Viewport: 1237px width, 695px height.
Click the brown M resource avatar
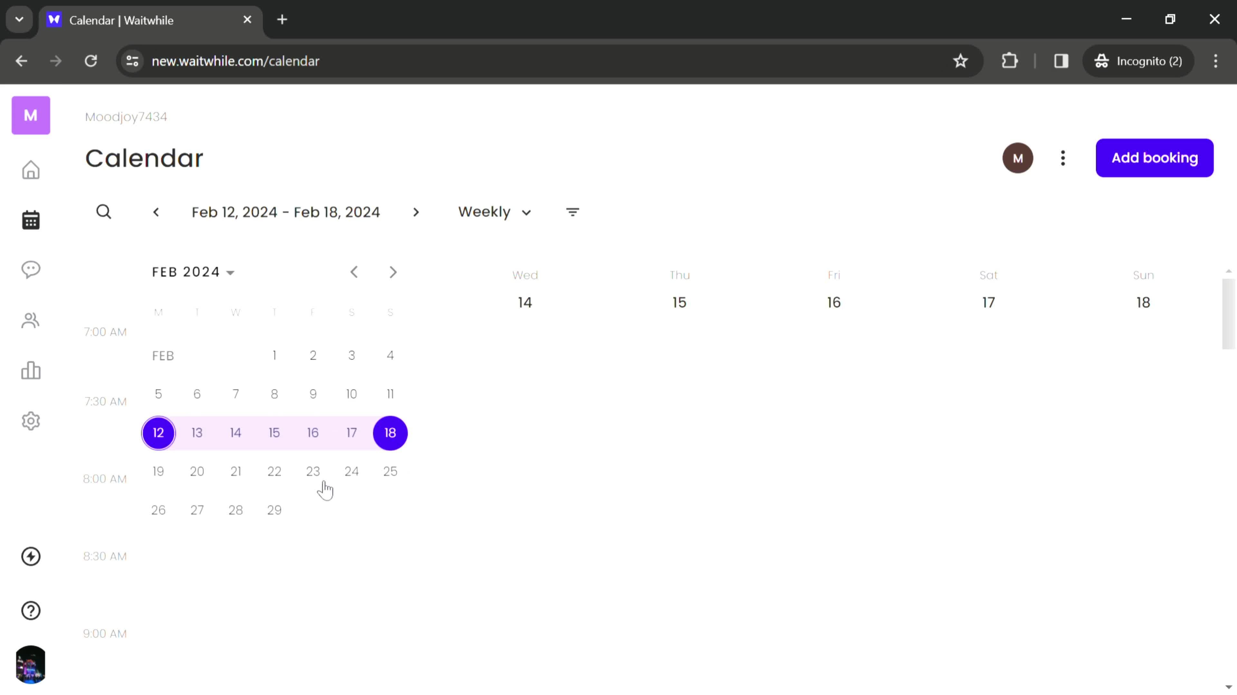click(x=1018, y=158)
